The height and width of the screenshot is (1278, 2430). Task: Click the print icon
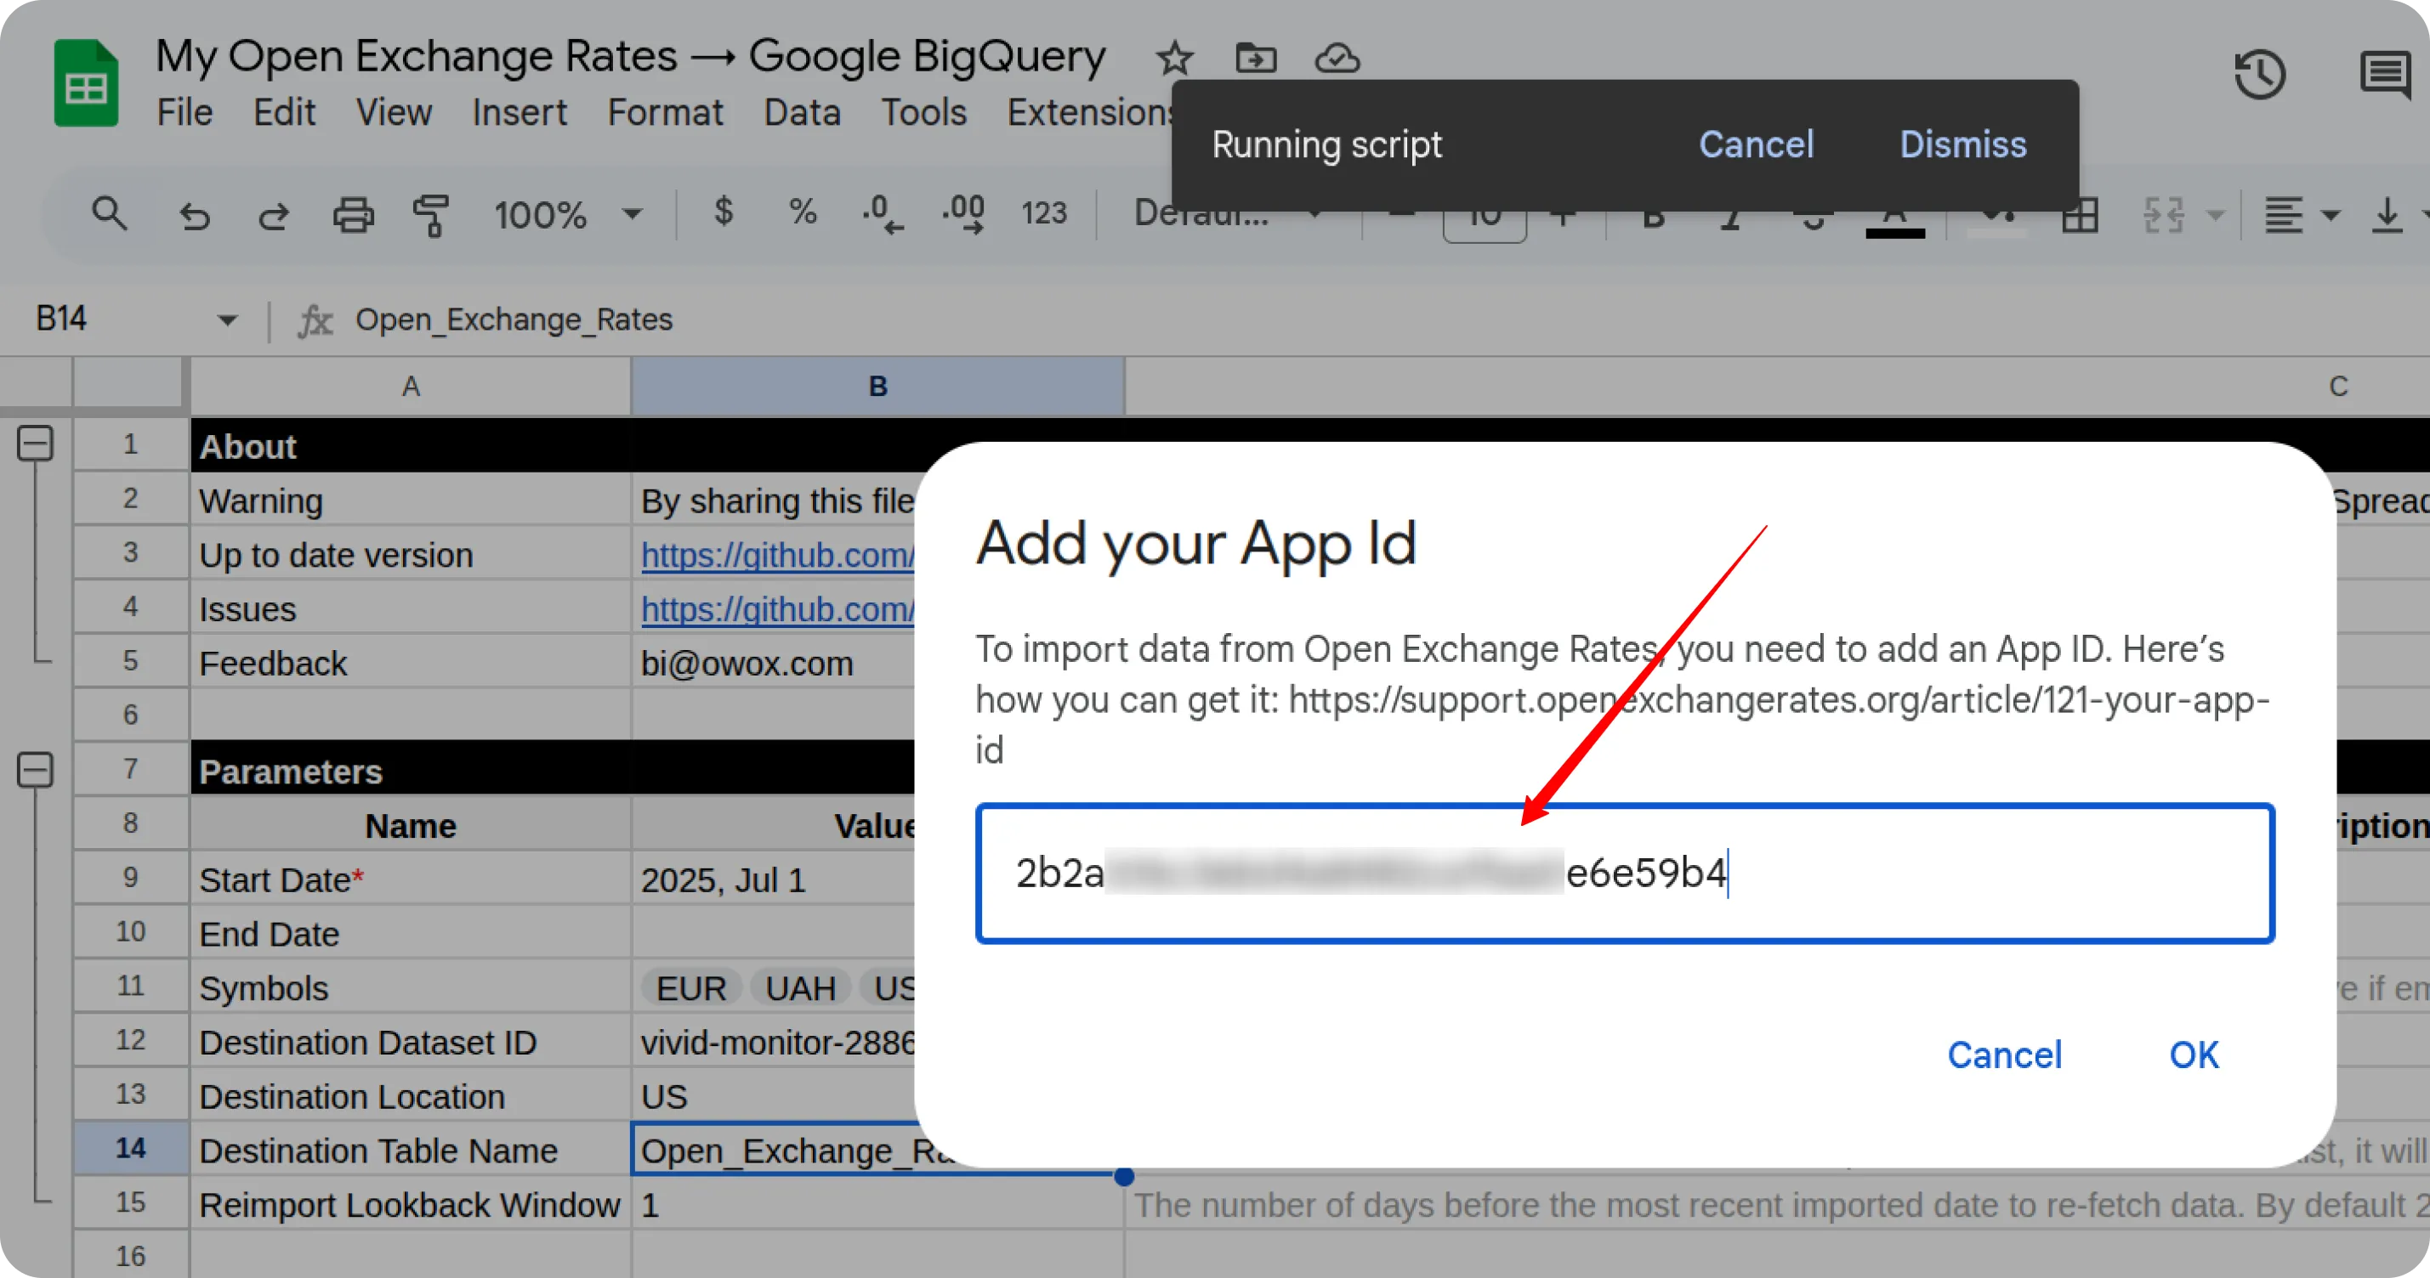click(353, 216)
